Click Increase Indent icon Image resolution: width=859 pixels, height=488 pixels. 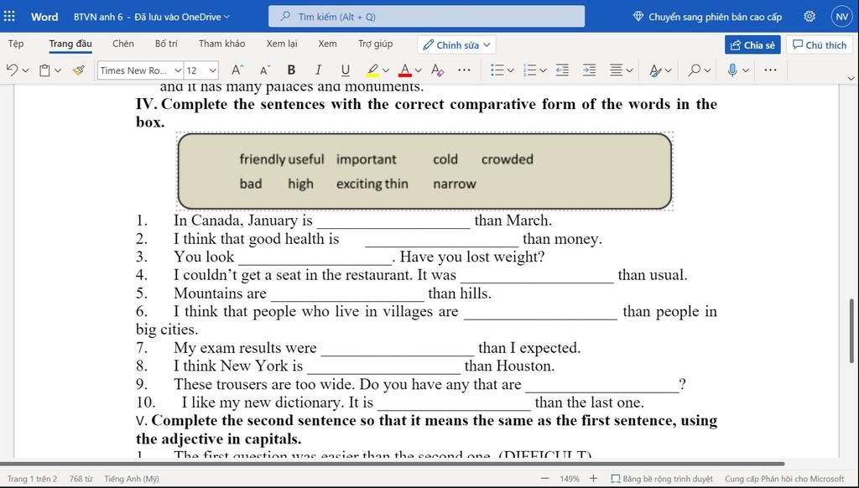(590, 70)
